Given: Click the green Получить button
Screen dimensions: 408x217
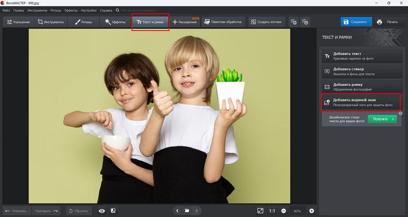Looking at the screenshot, I should (382, 119).
